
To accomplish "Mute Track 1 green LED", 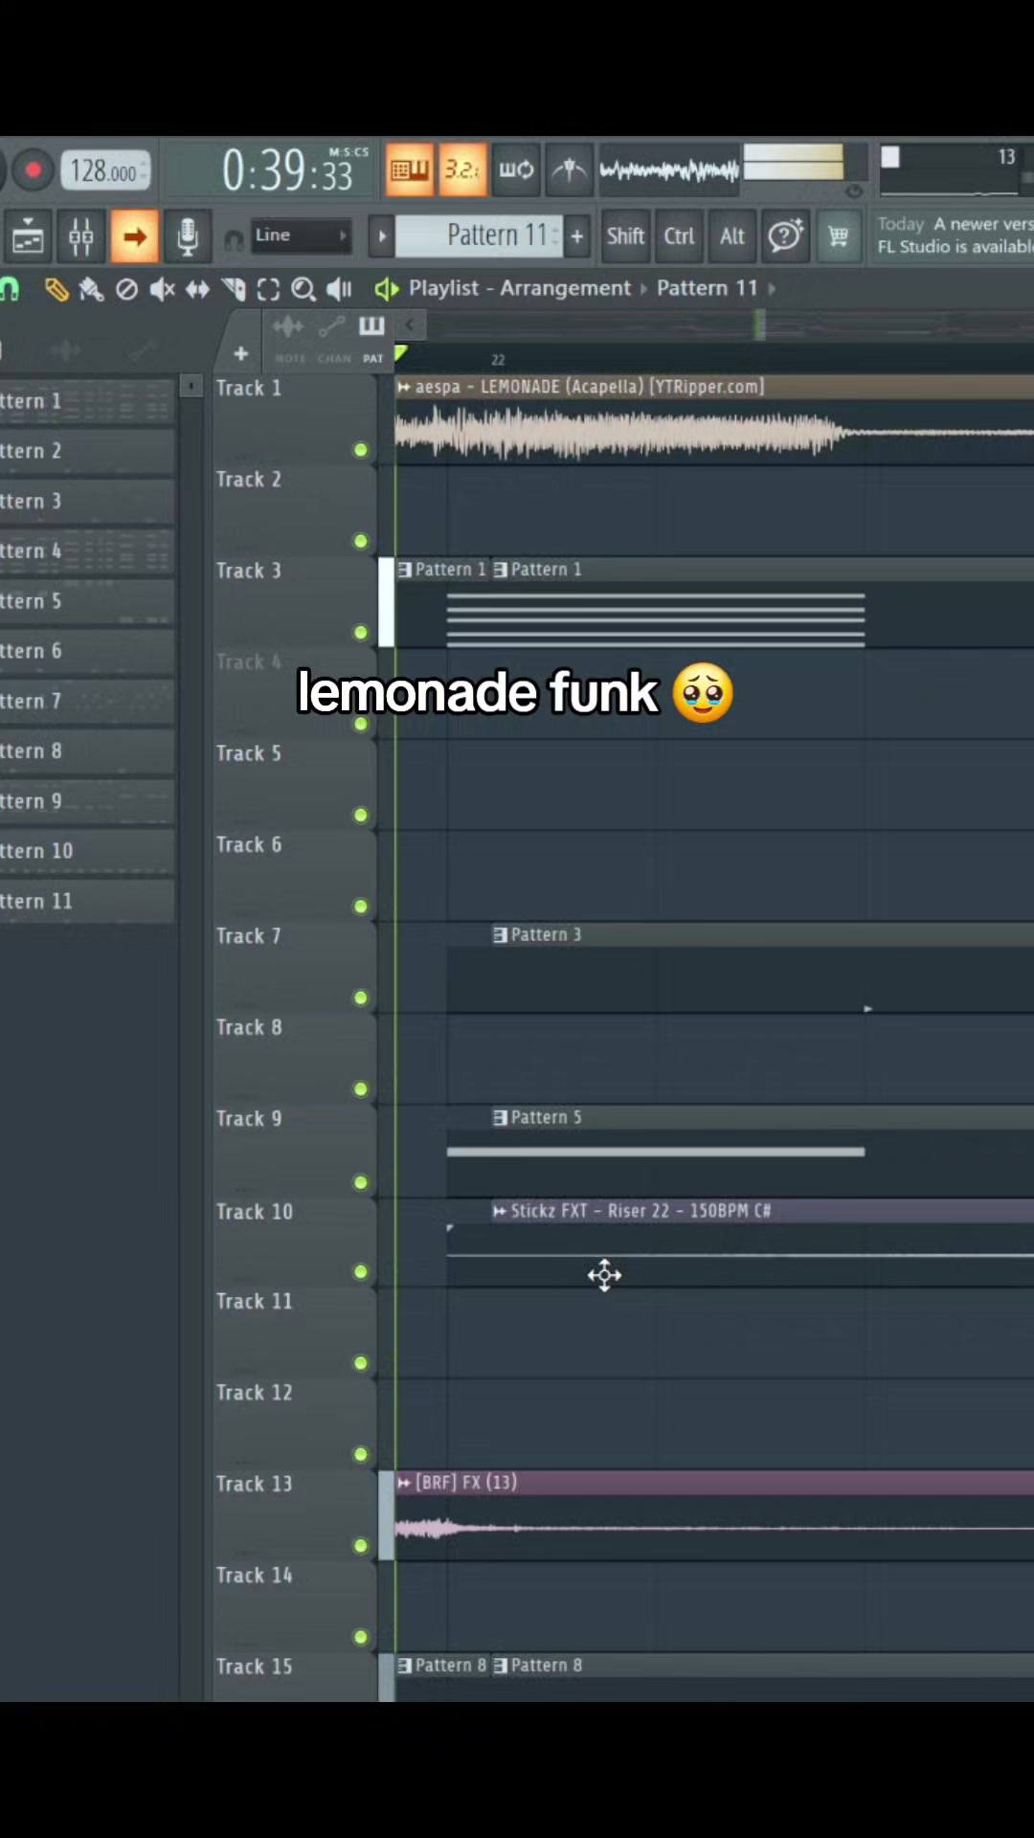I will [361, 450].
